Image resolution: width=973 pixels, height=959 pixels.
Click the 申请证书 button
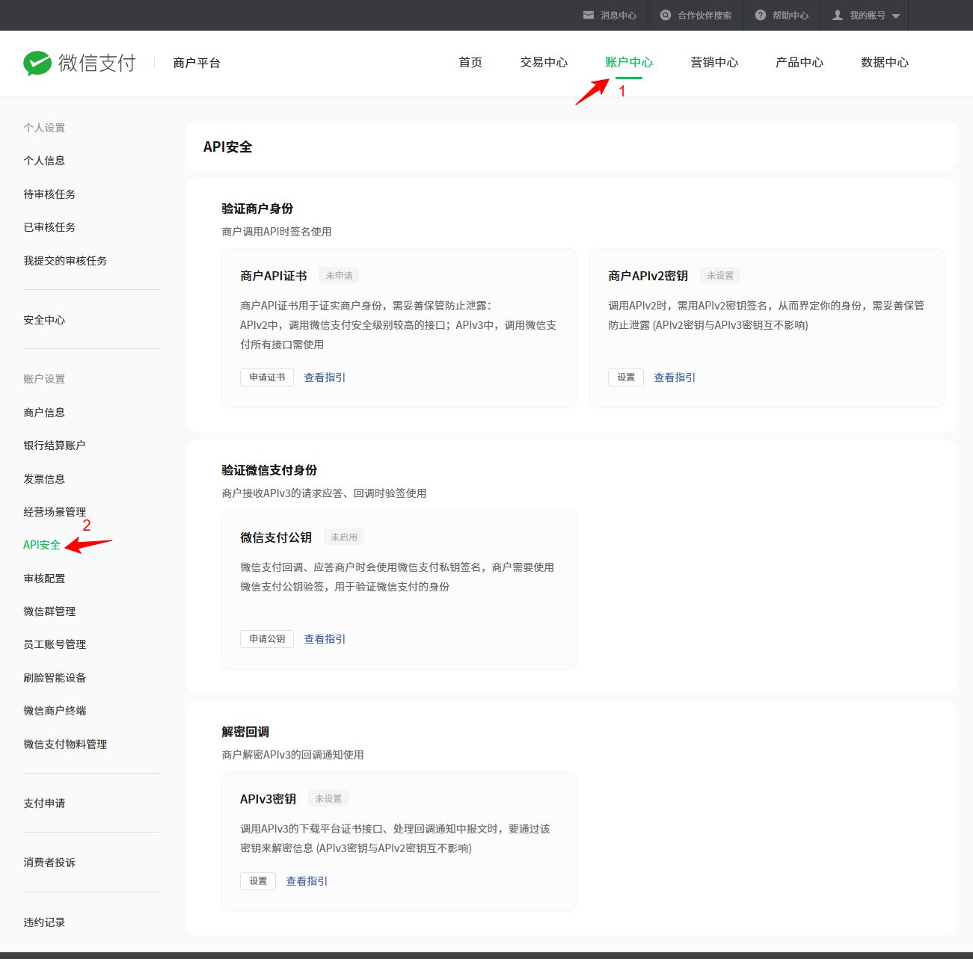pos(267,377)
